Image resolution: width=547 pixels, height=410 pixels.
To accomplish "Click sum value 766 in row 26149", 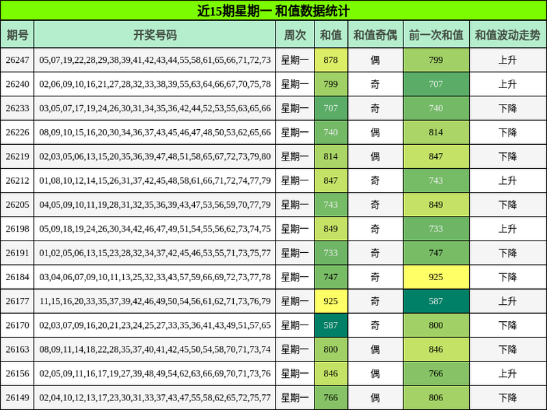I will point(331,397).
